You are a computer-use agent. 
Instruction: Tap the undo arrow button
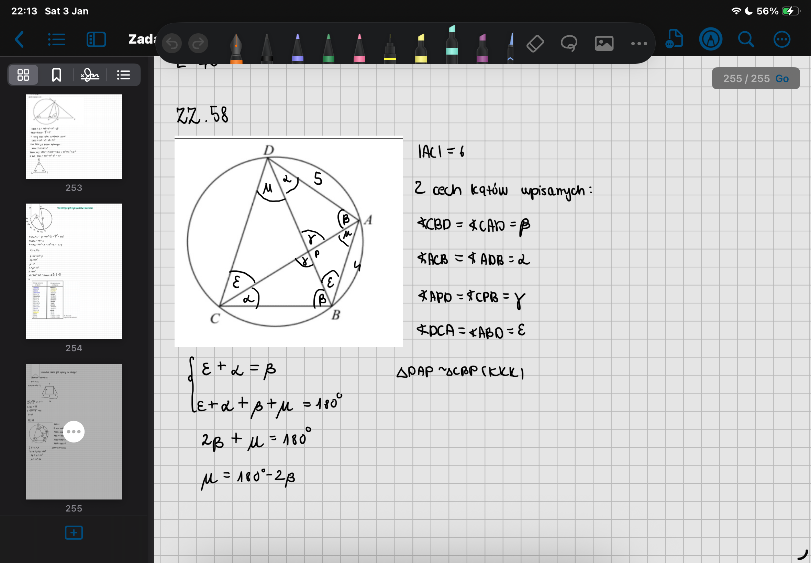[172, 44]
